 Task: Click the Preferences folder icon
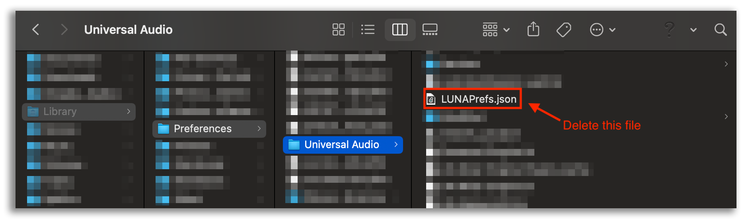click(x=164, y=129)
